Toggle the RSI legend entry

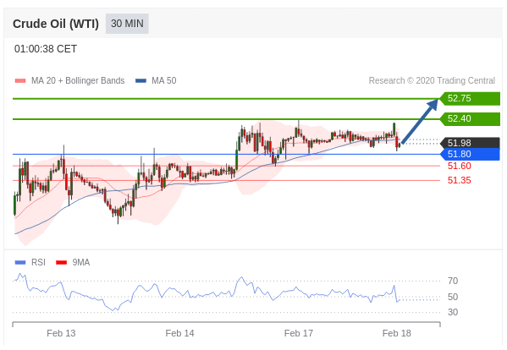point(30,262)
